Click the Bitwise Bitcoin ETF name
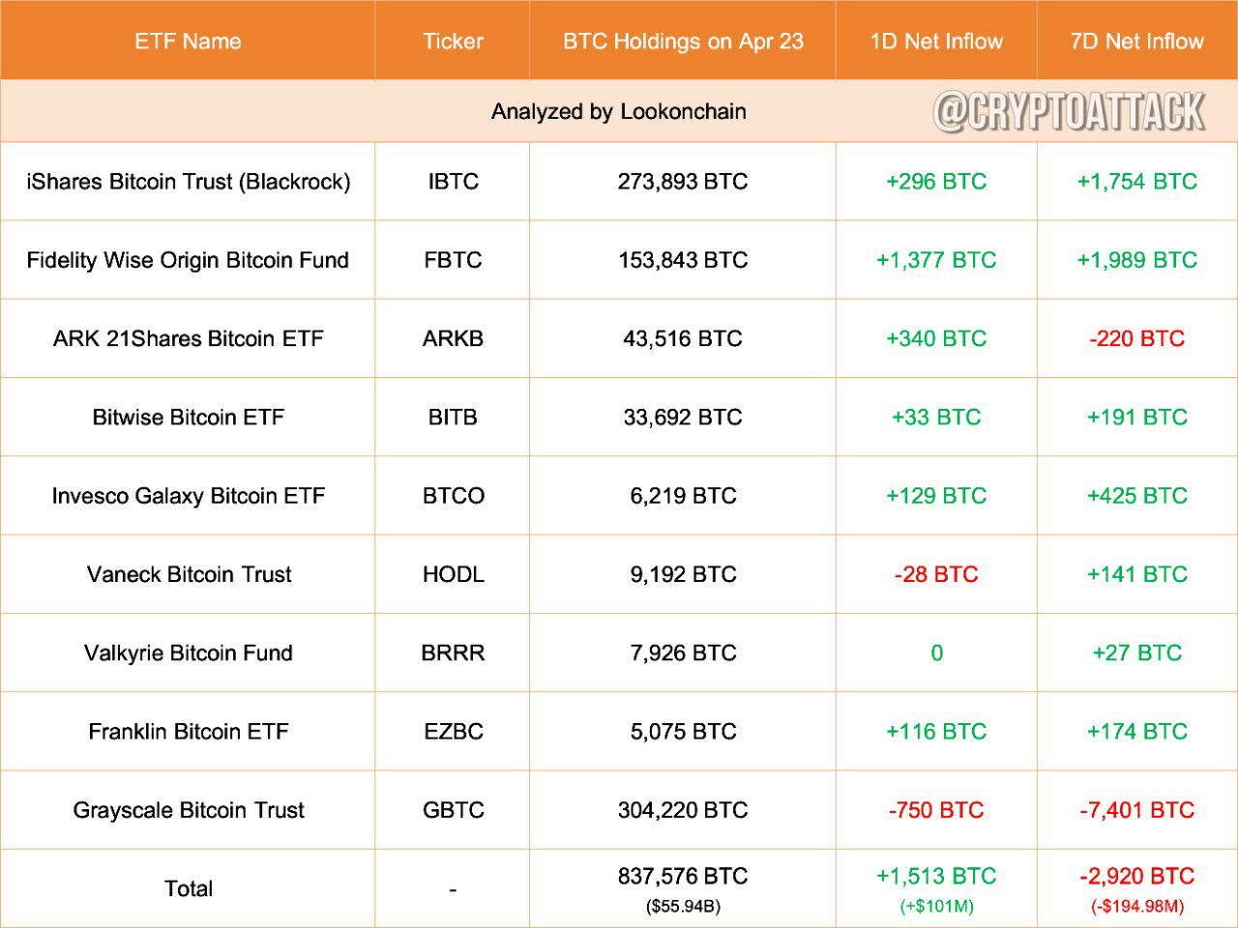This screenshot has height=928, width=1238. pyautogui.click(x=189, y=418)
